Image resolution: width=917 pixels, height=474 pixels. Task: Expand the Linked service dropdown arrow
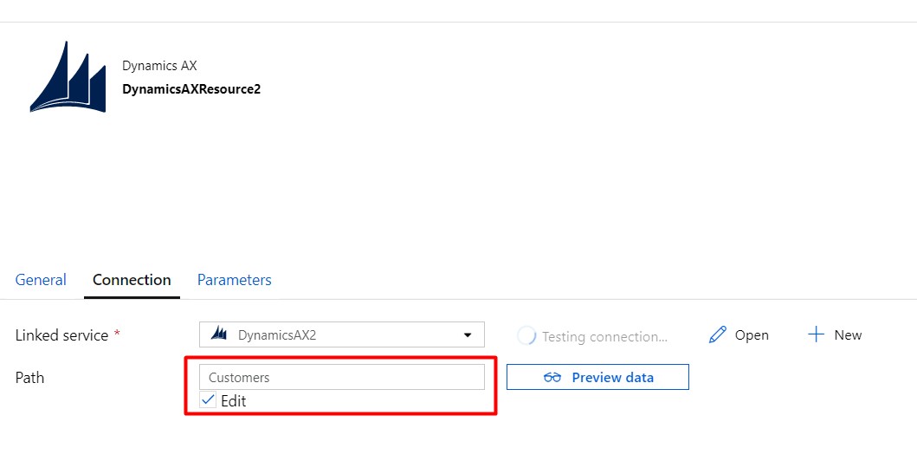[x=468, y=335]
